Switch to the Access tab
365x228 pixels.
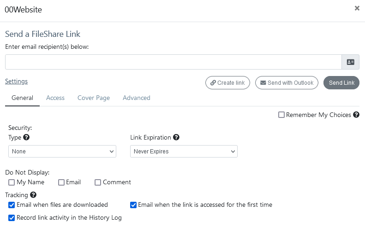[x=55, y=98]
